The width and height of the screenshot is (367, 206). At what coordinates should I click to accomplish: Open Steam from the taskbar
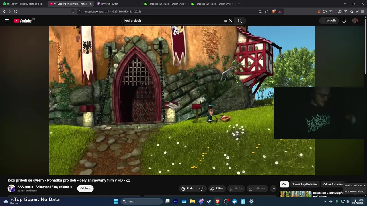209,201
